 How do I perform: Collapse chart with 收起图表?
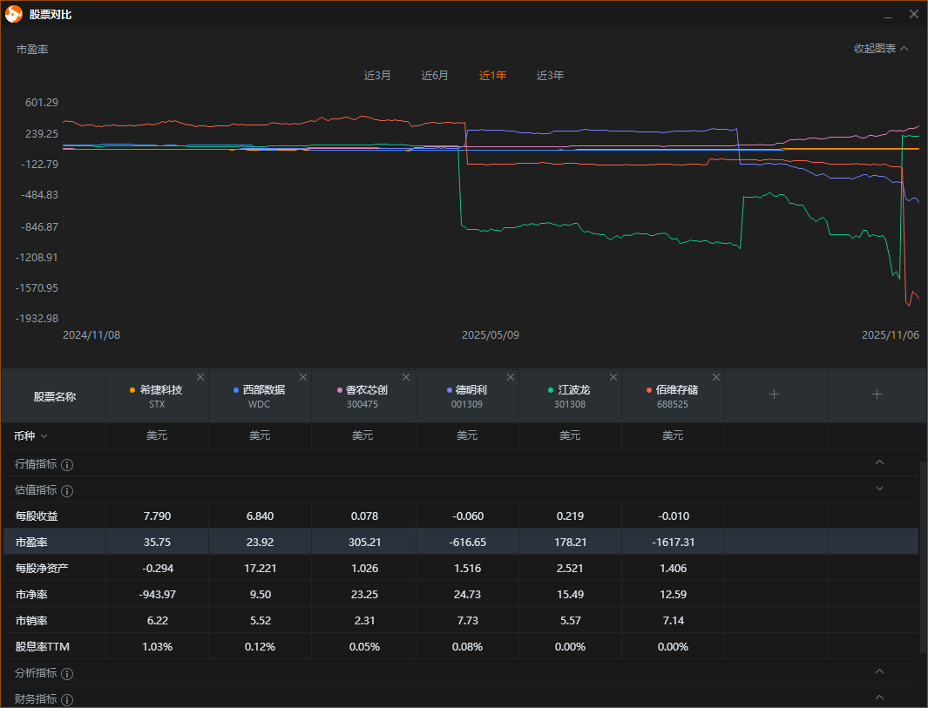(x=880, y=49)
